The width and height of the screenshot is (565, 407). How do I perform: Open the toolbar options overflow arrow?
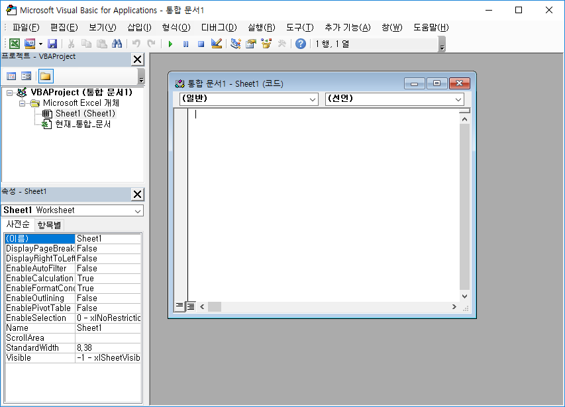tap(442, 44)
